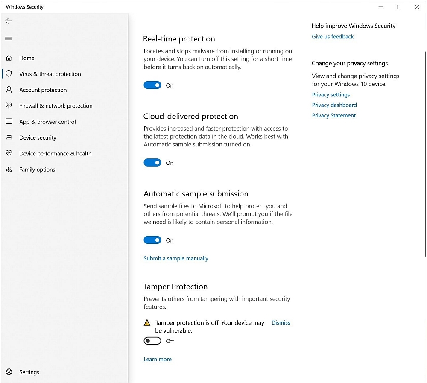427x383 pixels.
Task: Switch off Automatic sample submission
Action: (x=152, y=240)
